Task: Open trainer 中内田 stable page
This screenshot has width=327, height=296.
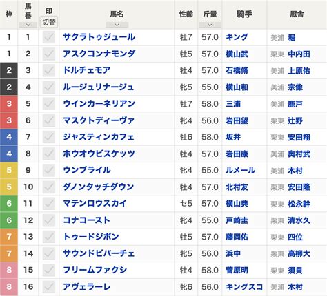Action: pos(299,54)
